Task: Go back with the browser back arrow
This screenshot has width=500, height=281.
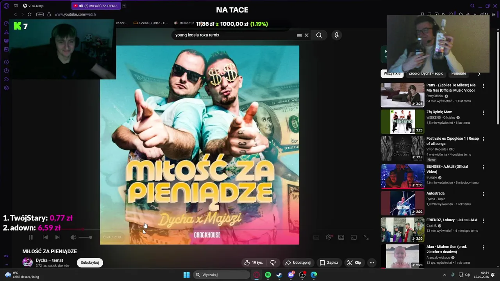Action: (x=16, y=14)
